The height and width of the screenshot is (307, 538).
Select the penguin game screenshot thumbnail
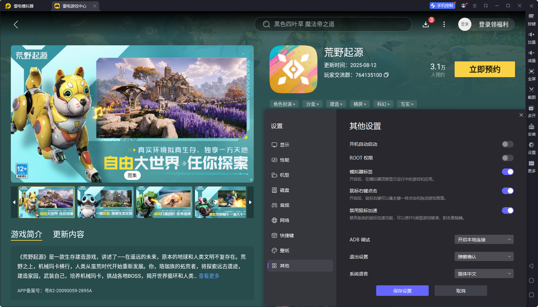105,202
